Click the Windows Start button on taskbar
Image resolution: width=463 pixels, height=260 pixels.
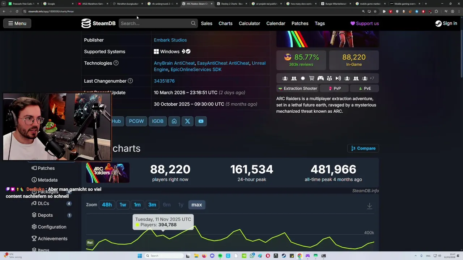pyautogui.click(x=140, y=256)
